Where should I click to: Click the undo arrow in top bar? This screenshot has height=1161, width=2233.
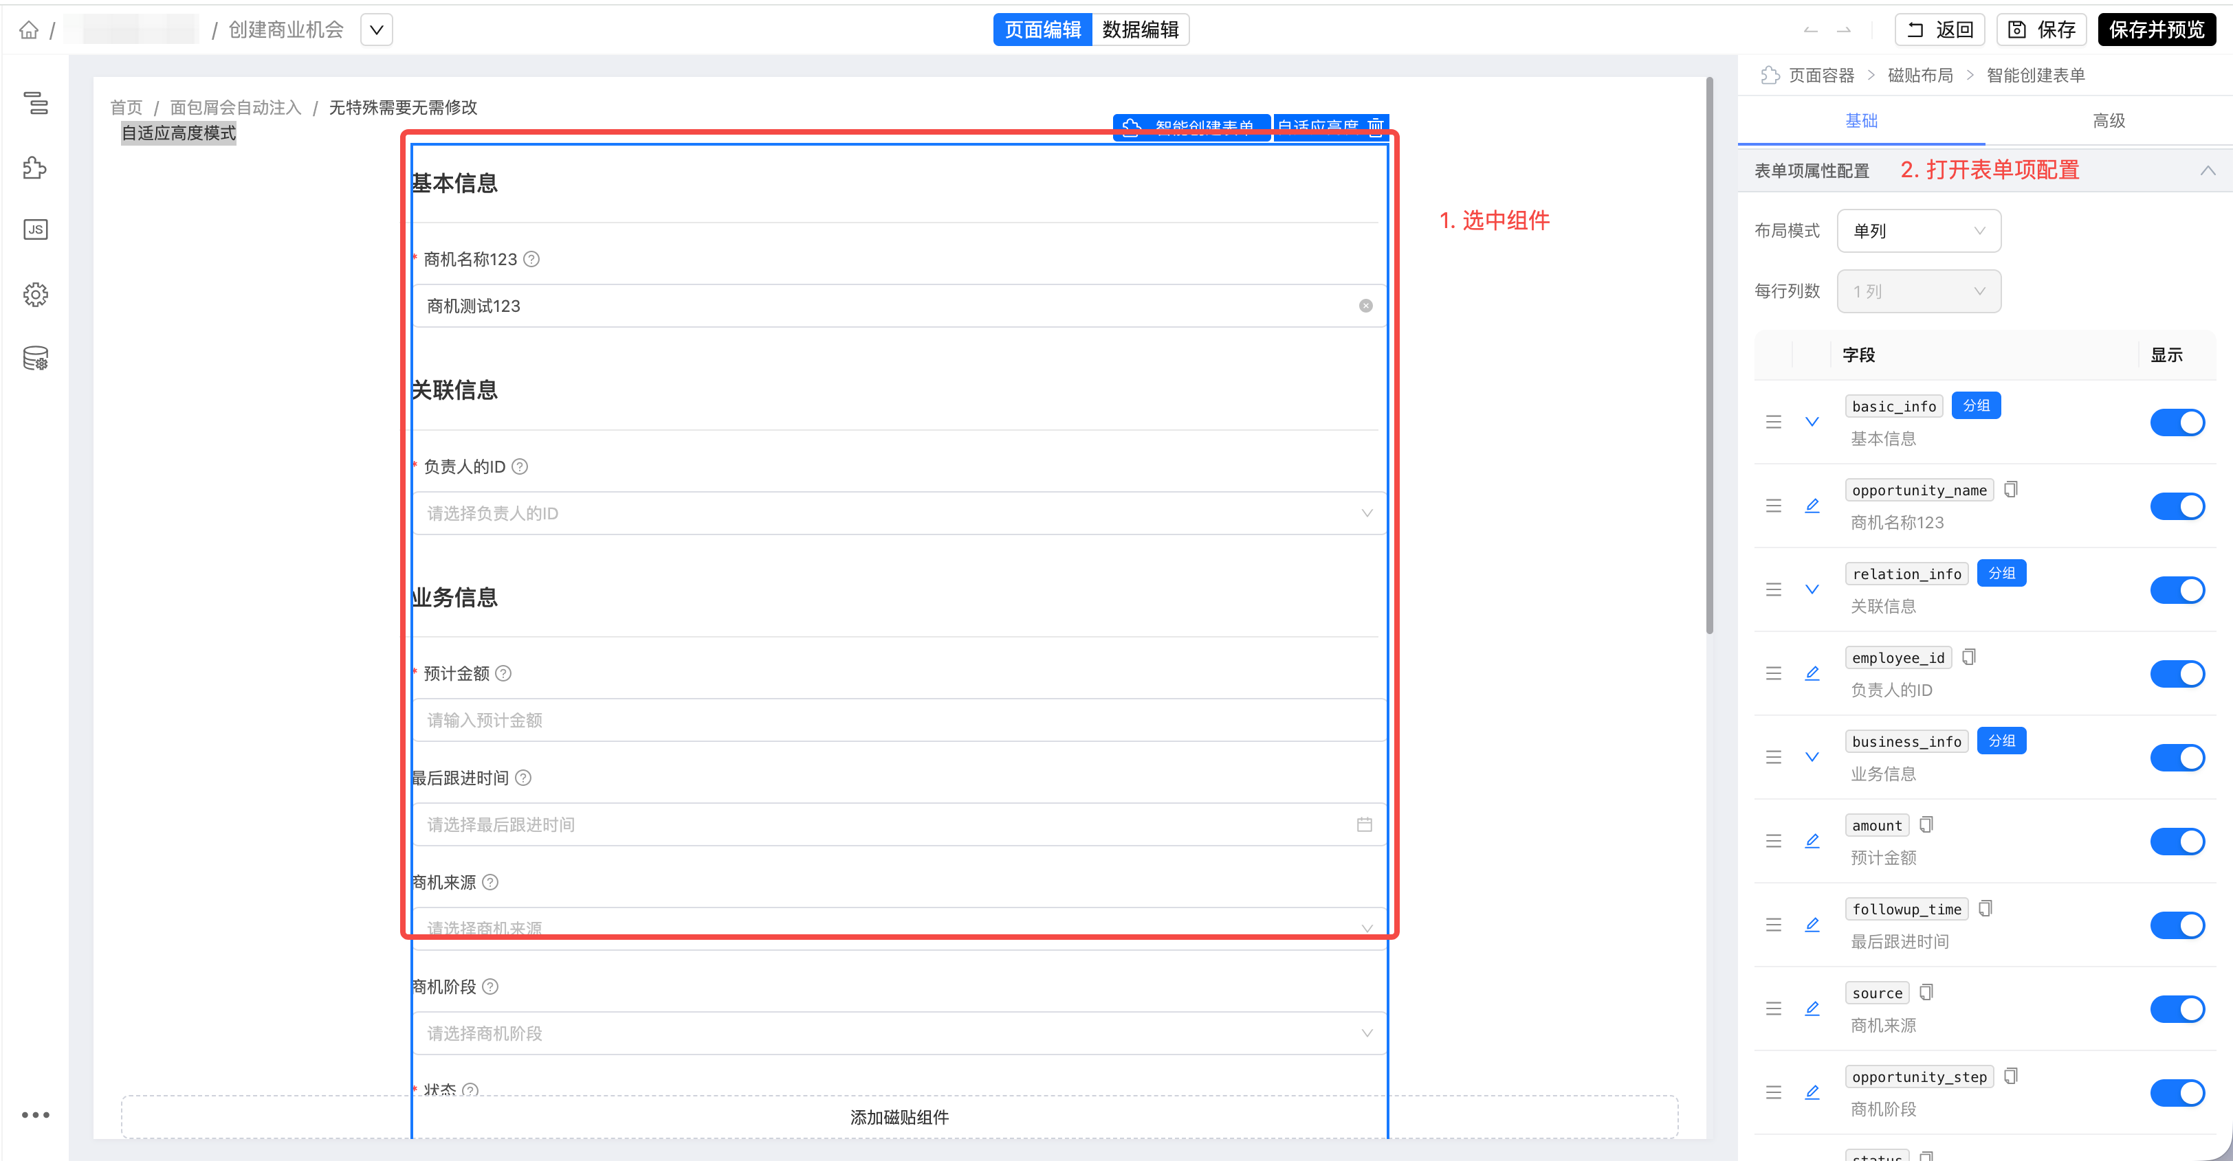(x=1810, y=30)
